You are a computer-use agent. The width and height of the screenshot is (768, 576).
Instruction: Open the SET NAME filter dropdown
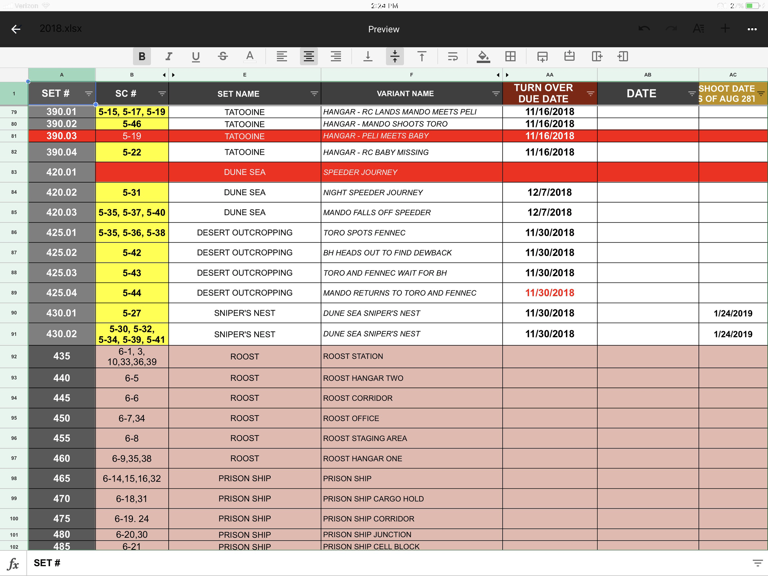[x=314, y=94]
